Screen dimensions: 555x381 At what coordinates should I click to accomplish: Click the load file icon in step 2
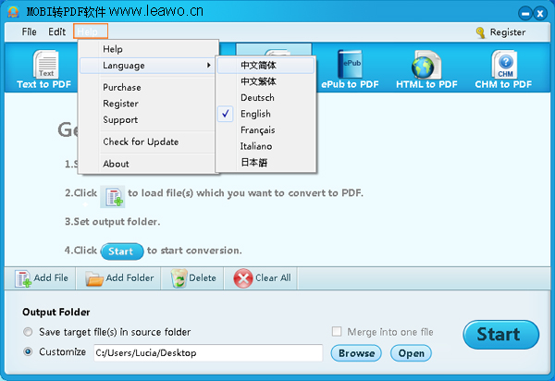click(x=113, y=197)
